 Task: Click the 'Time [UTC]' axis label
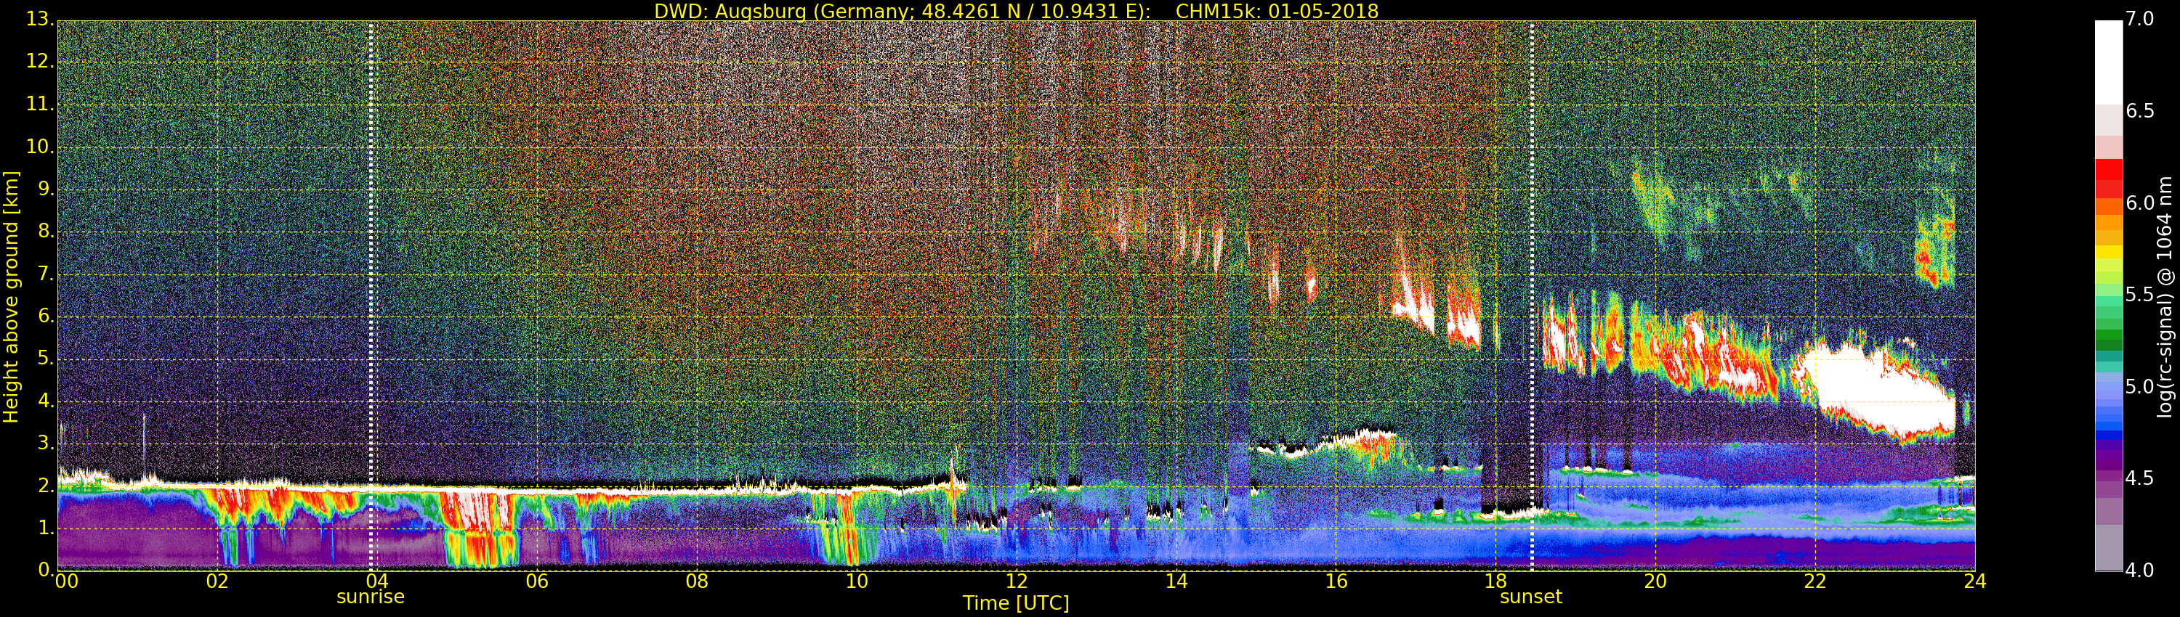(x=1016, y=602)
